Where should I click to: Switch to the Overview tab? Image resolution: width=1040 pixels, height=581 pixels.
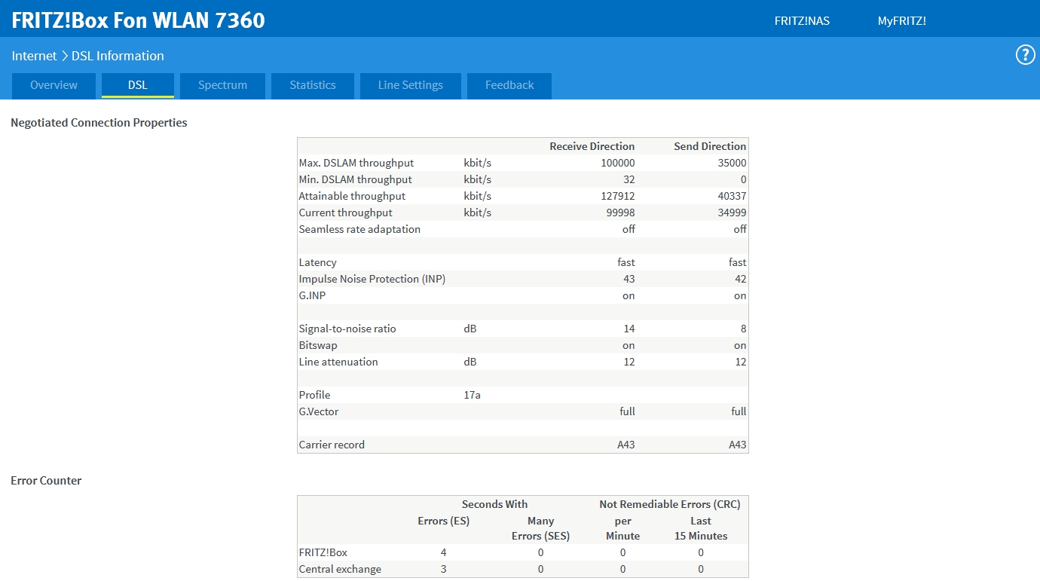coord(54,85)
